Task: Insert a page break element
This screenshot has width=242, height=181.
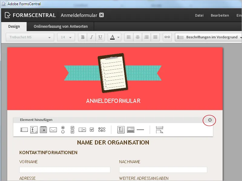Action: click(159, 130)
